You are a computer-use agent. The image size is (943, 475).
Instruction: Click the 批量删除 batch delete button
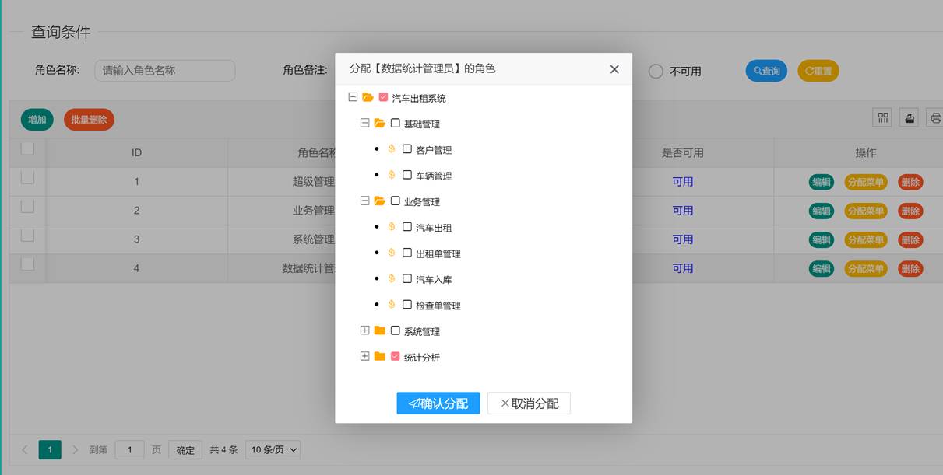(x=89, y=120)
